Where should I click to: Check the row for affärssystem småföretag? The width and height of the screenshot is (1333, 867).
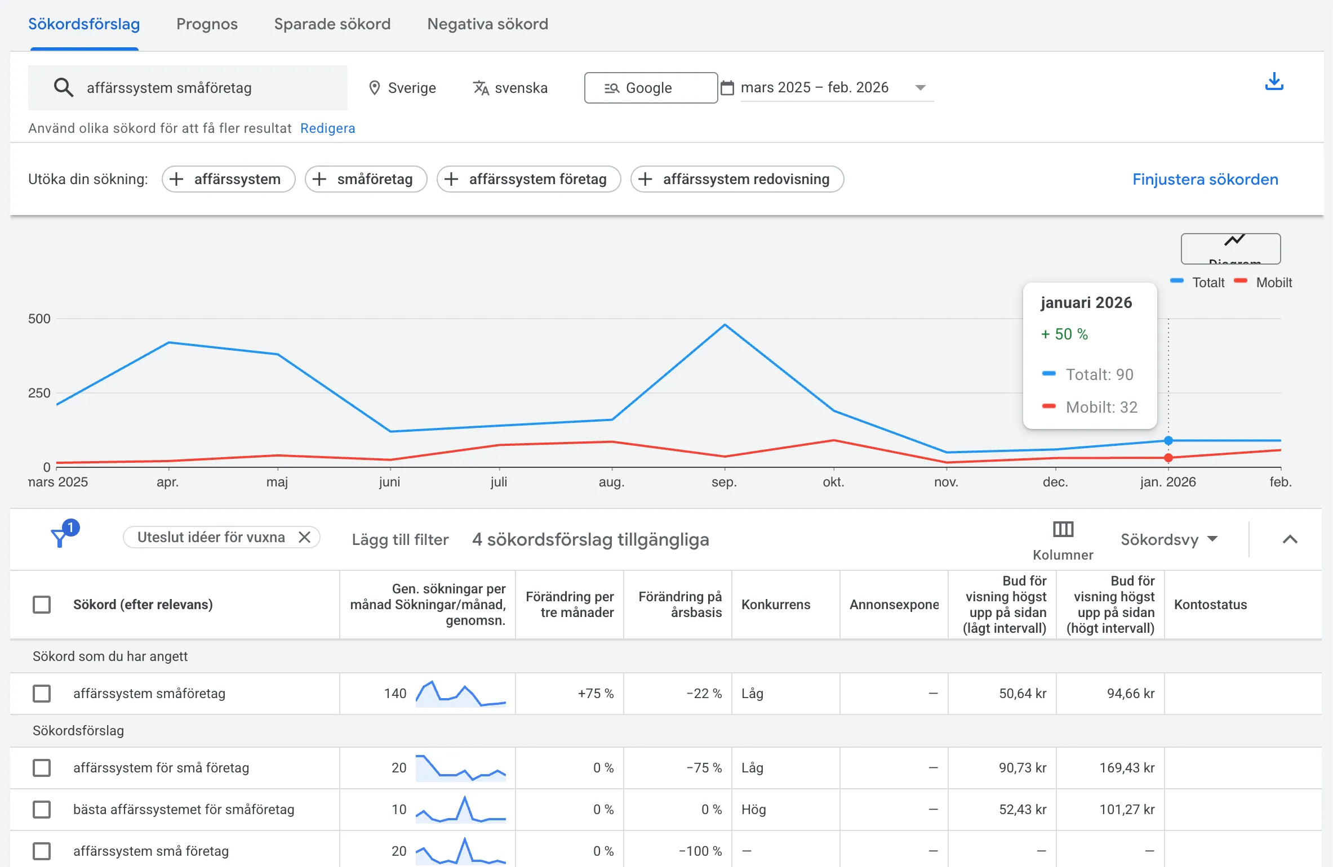pyautogui.click(x=42, y=694)
